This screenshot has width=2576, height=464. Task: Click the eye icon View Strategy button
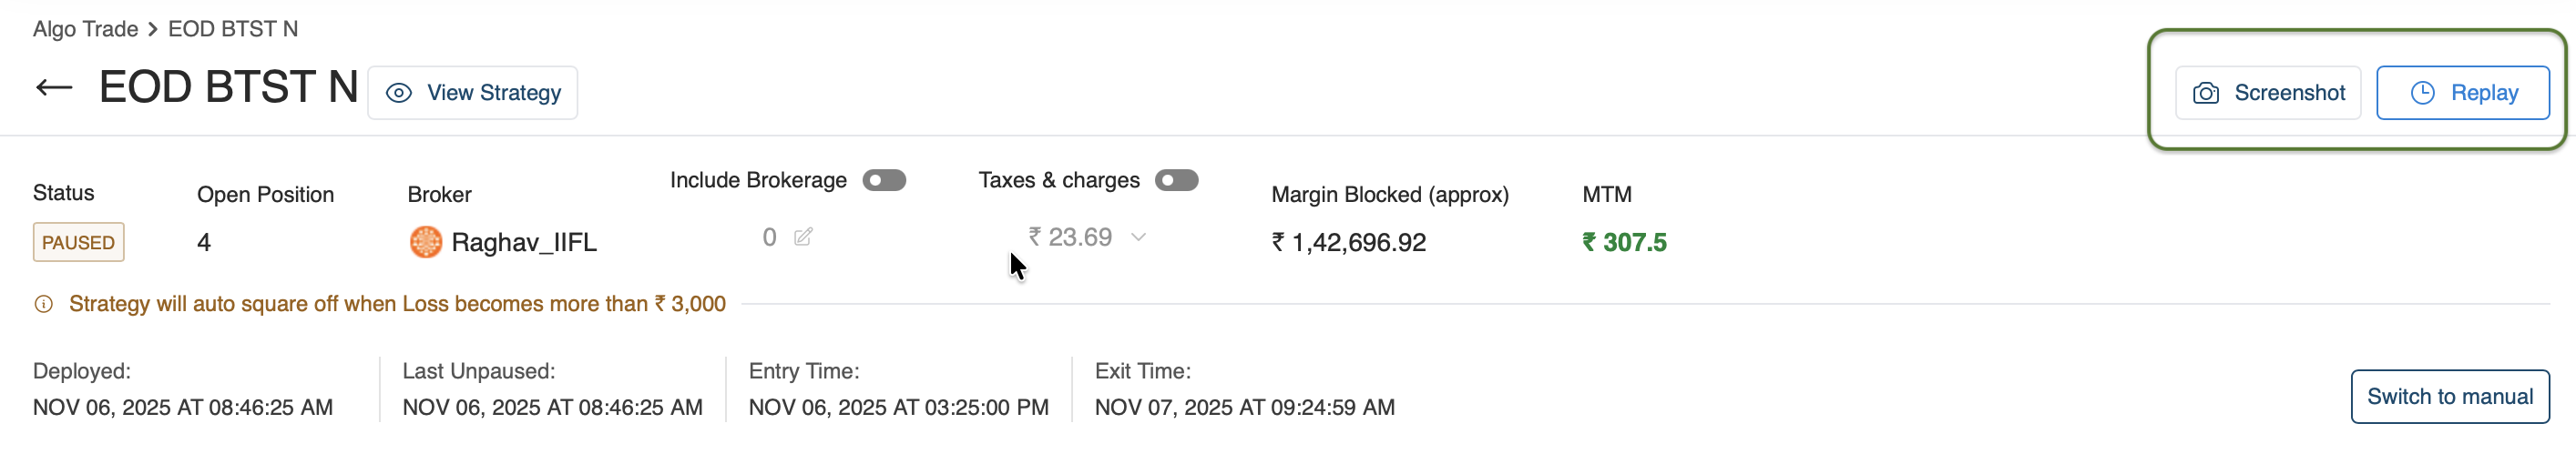click(x=473, y=93)
